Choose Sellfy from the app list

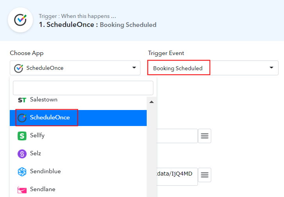pos(78,136)
